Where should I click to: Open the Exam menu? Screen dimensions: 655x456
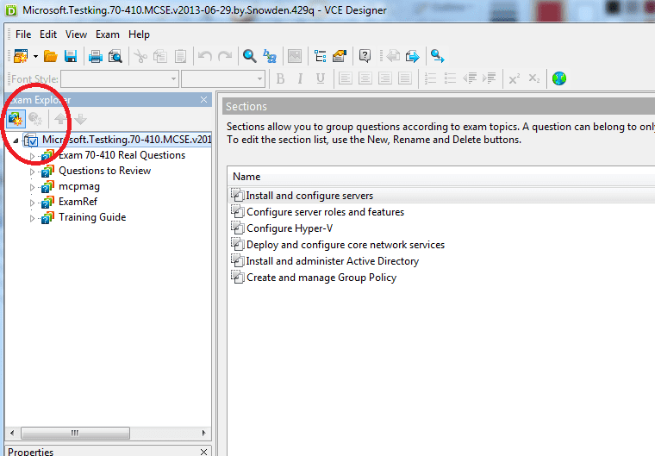108,34
